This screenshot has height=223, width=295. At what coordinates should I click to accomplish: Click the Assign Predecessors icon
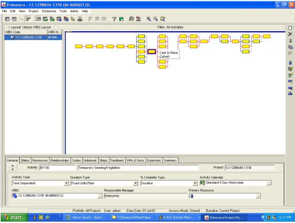(290, 82)
